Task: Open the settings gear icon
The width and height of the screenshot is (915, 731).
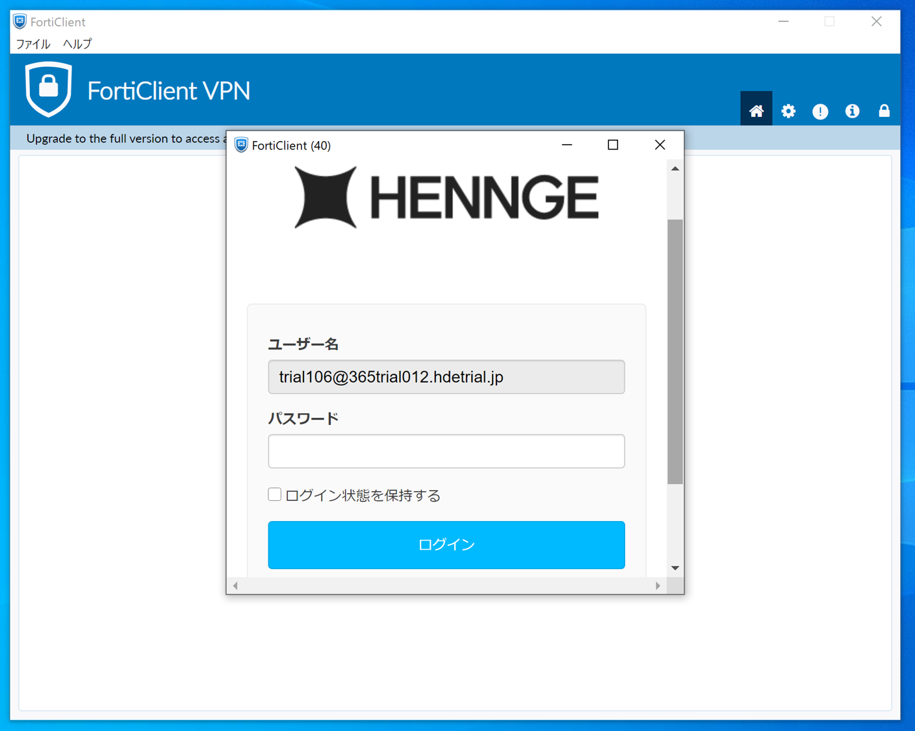Action: coord(788,111)
